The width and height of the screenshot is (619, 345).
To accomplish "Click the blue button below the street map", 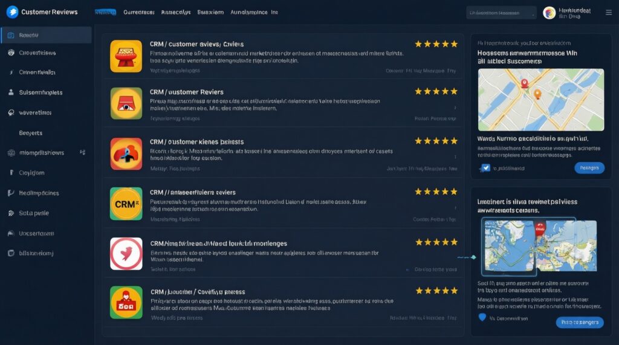I will tap(589, 168).
